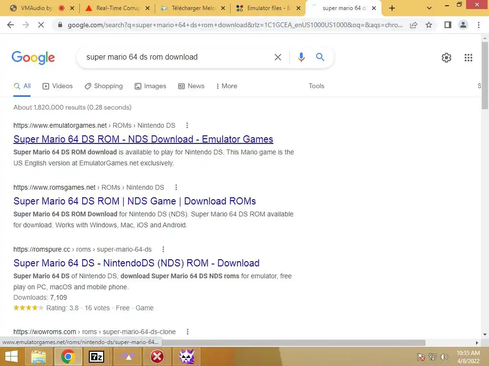Open Chrome side panel
489x366 pixels.
[448, 25]
